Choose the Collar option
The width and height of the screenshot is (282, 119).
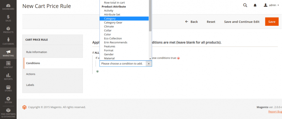[108, 30]
